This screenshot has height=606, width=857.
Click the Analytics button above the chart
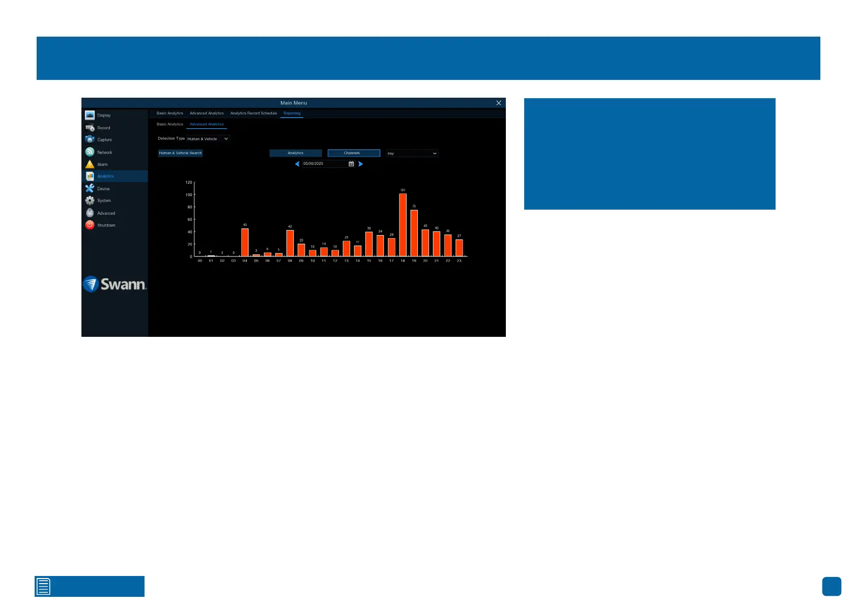[296, 153]
